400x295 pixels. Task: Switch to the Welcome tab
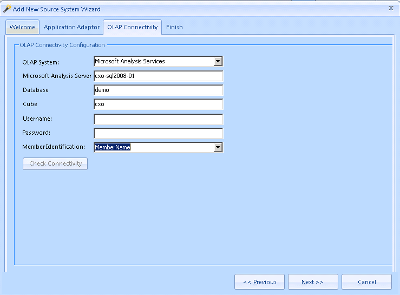[x=22, y=27]
